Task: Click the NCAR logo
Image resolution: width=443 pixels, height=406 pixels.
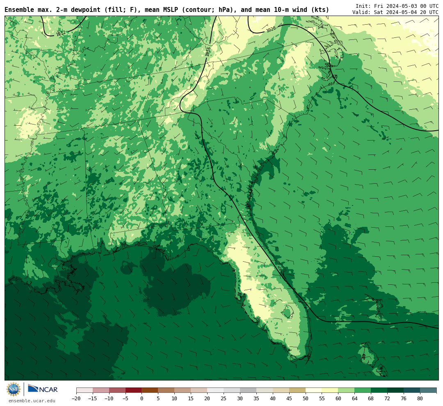Action: point(43,389)
